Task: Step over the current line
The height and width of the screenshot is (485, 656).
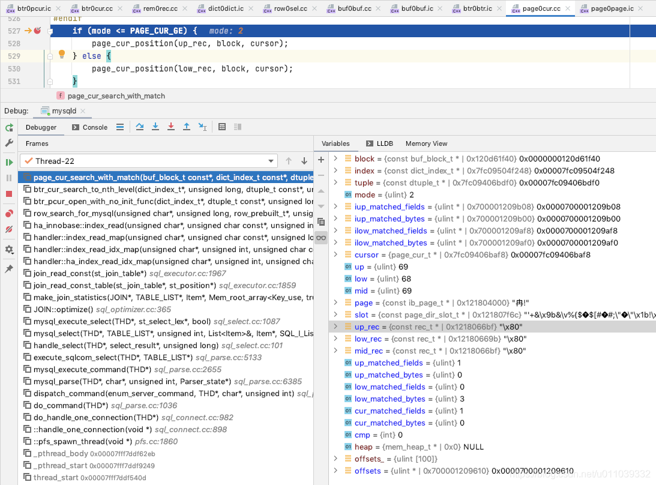Action: click(x=140, y=127)
